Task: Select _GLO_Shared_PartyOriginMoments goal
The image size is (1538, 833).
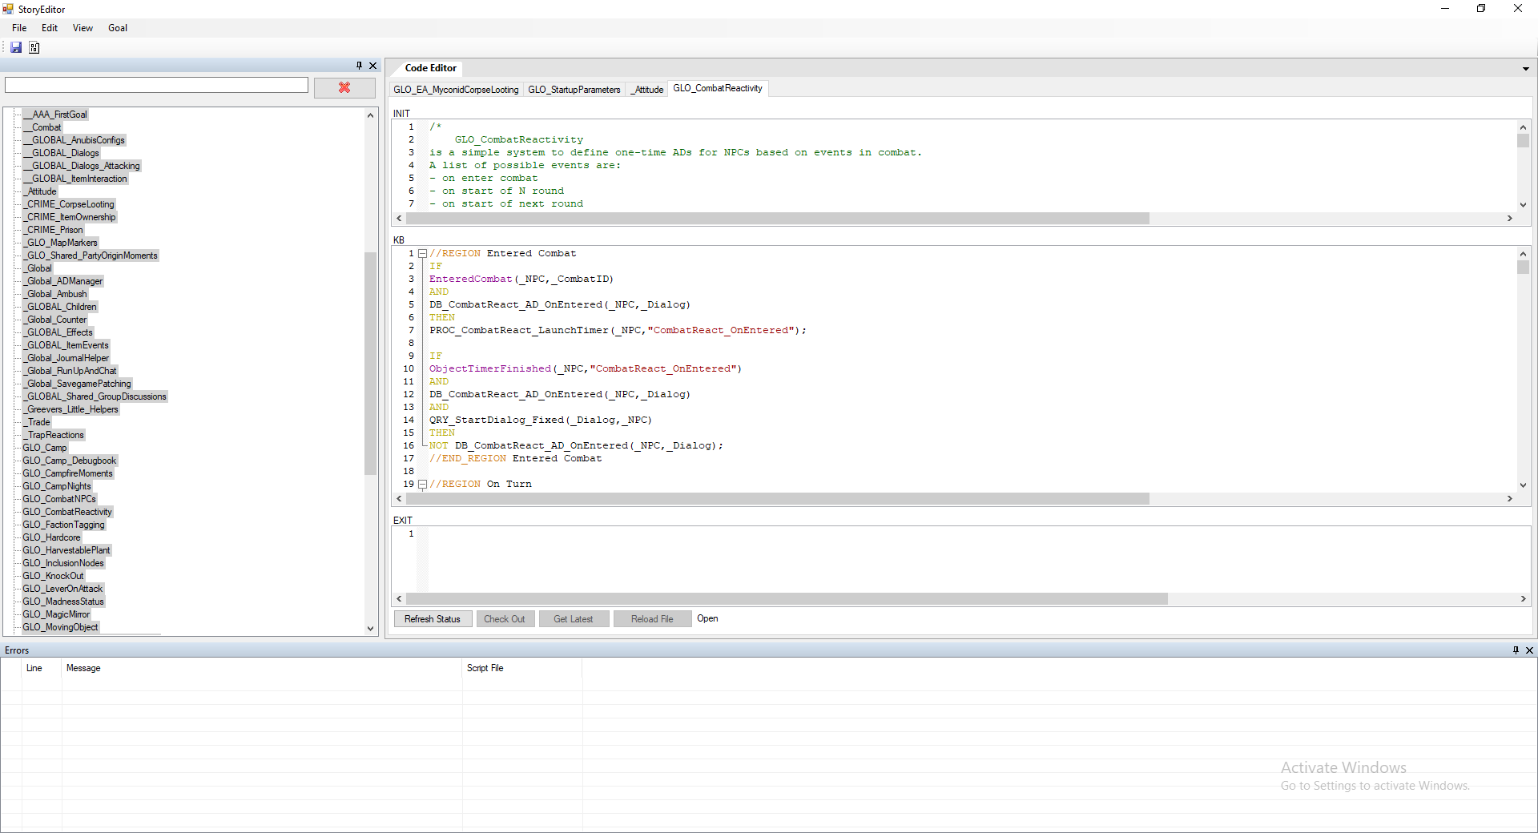Action: click(x=91, y=256)
